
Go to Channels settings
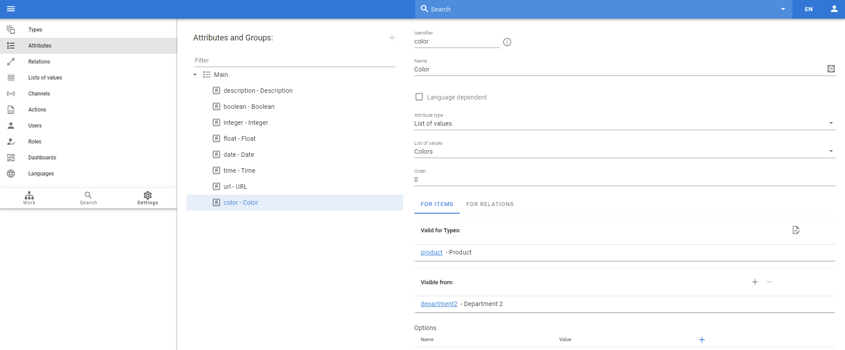tap(88, 94)
